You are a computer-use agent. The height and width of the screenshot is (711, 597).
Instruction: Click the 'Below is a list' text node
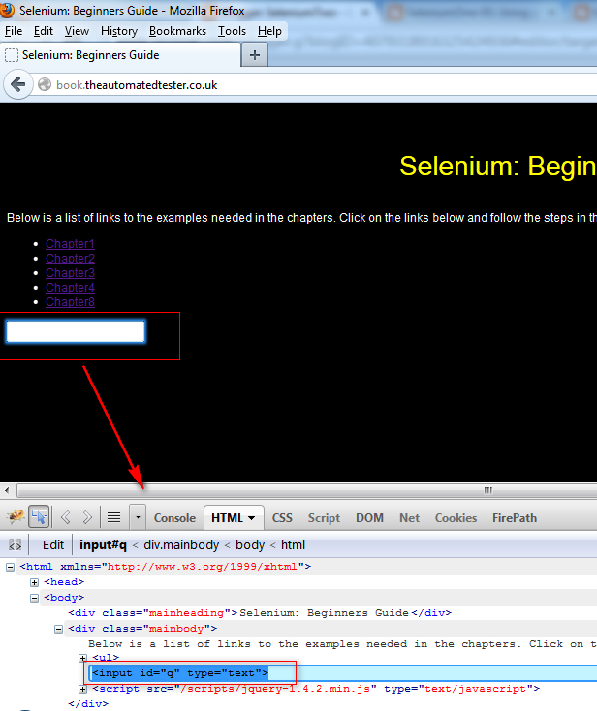tap(342, 644)
